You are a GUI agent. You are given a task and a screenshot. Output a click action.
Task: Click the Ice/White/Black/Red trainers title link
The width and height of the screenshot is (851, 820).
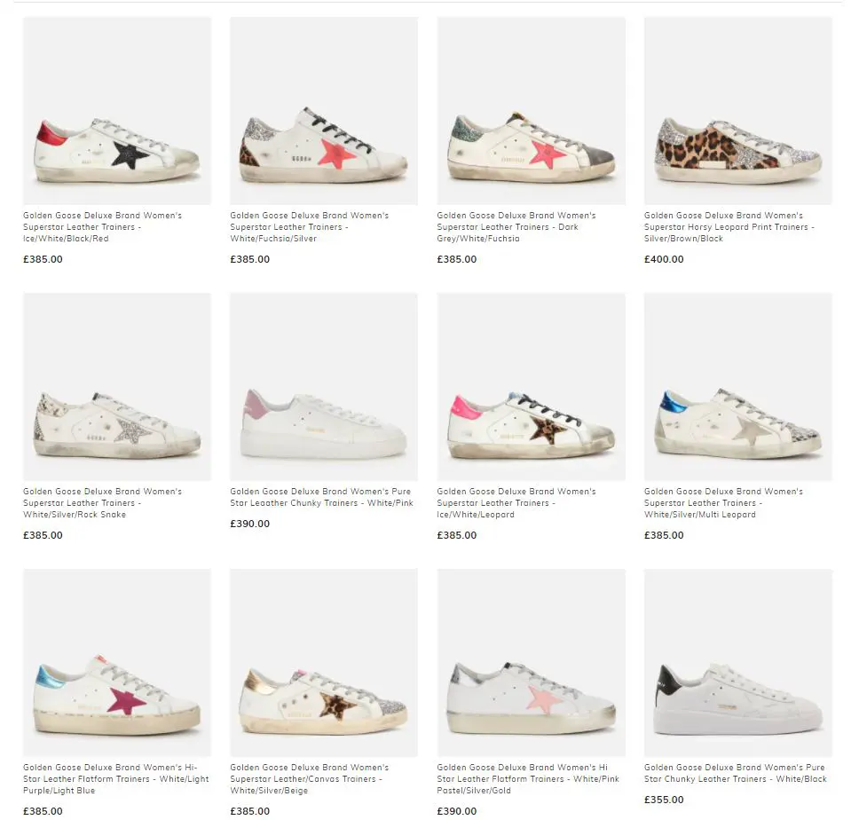coord(103,227)
